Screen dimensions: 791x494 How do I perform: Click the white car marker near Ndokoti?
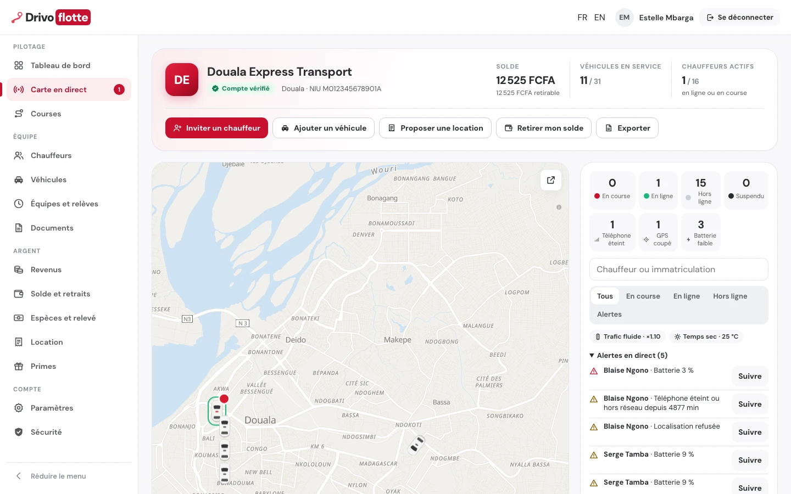[x=417, y=444]
